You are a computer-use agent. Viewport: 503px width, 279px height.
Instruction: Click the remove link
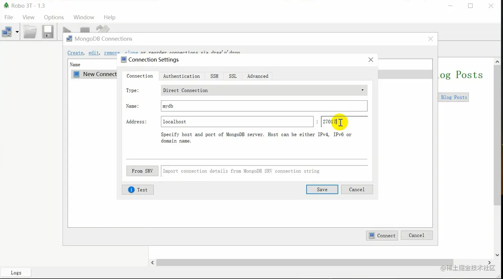[111, 53]
